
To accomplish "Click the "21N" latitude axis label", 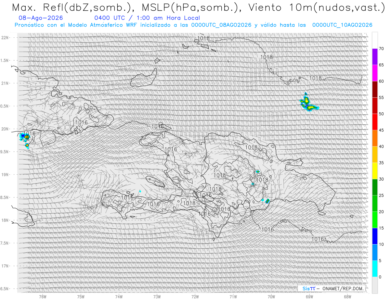I will [5, 83].
